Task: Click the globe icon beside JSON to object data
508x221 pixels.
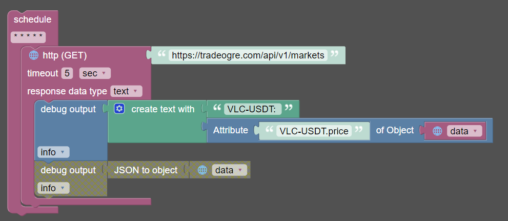Action: coord(202,170)
